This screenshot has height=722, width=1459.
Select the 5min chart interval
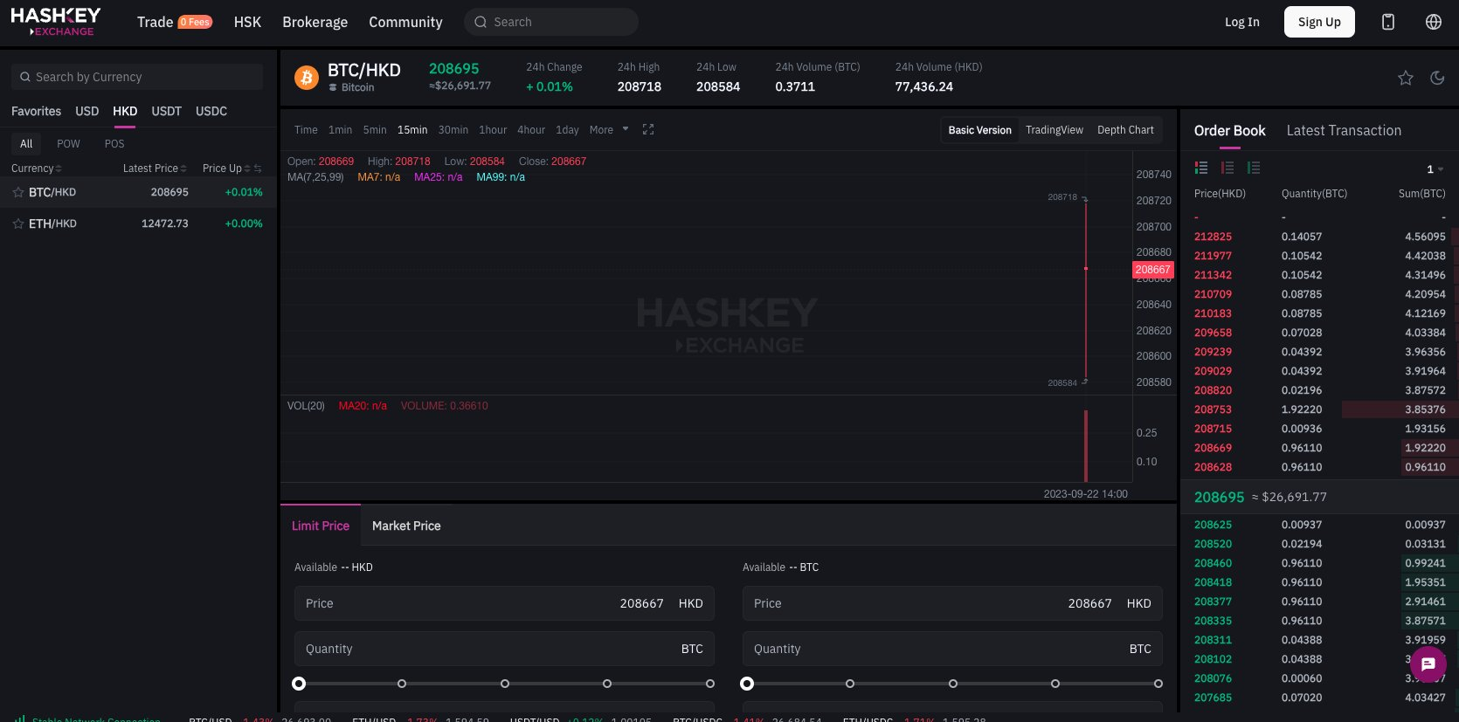375,130
